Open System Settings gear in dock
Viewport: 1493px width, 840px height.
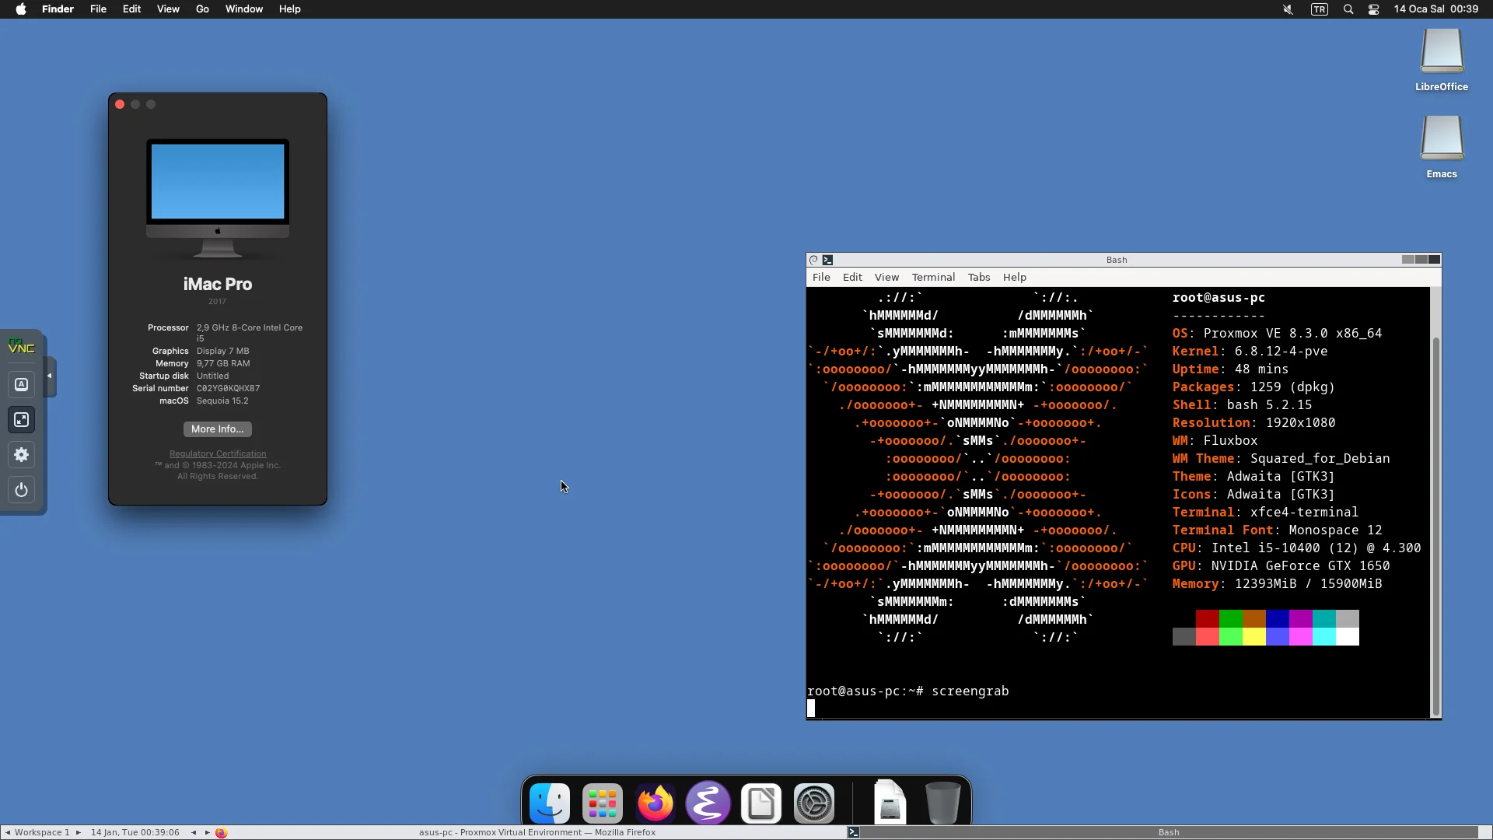click(814, 803)
